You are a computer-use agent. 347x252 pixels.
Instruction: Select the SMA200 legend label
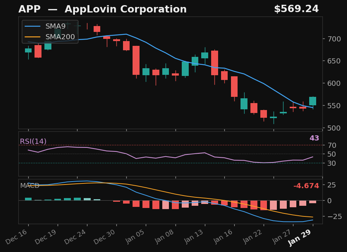[x=60, y=37]
